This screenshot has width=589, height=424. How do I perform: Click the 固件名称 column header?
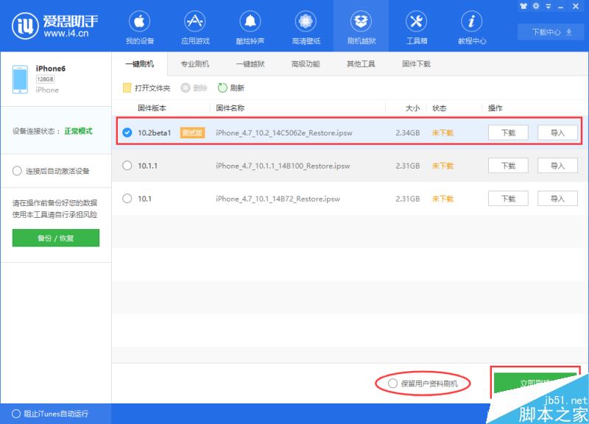230,108
